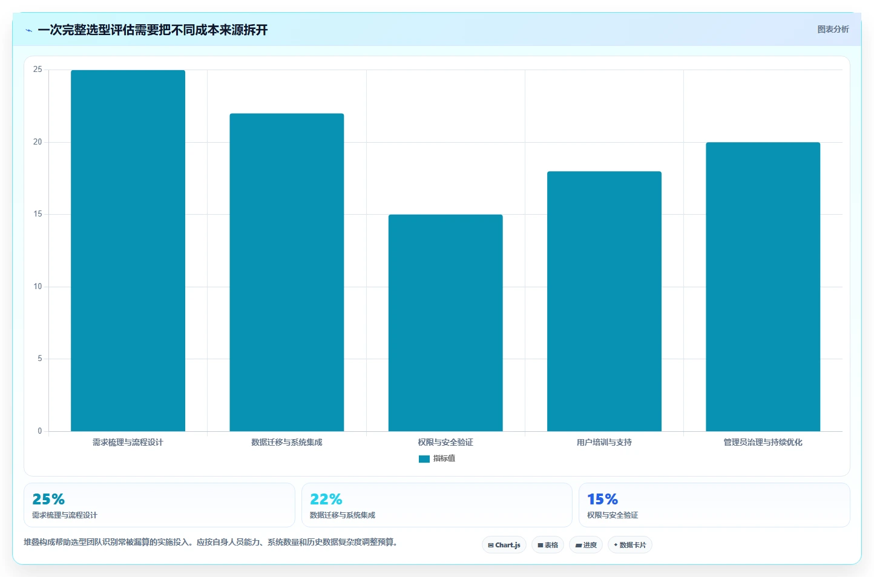Click the lightning icon beside the title
Image resolution: width=874 pixels, height=577 pixels.
[x=28, y=30]
